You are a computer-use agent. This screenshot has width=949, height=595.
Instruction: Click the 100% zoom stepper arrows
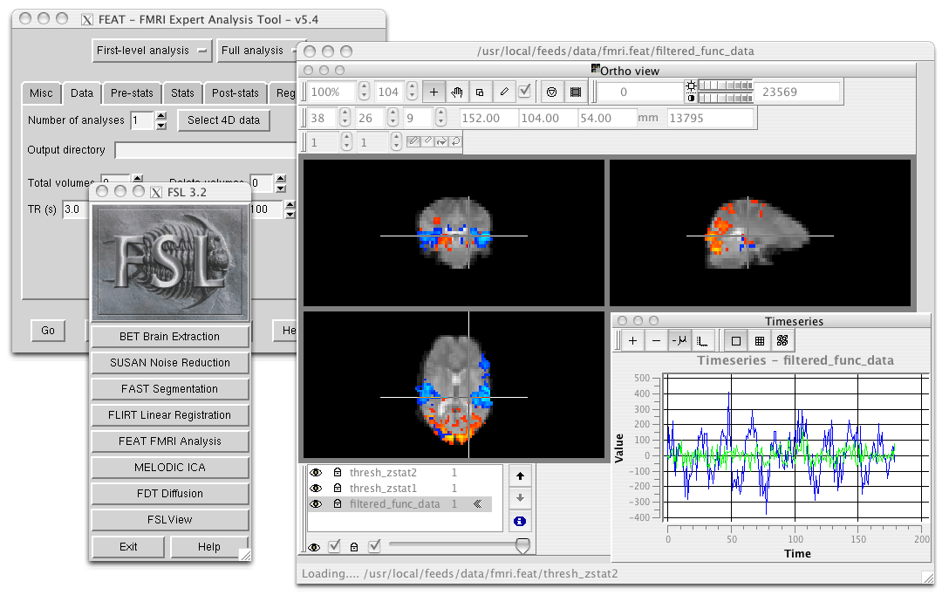[364, 92]
